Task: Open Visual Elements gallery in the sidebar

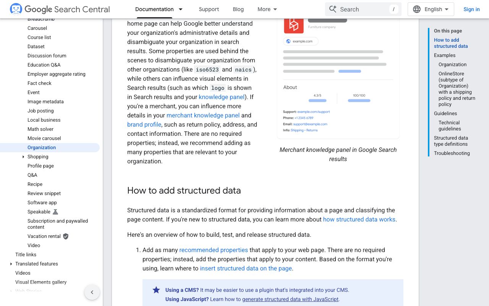Action: click(41, 282)
